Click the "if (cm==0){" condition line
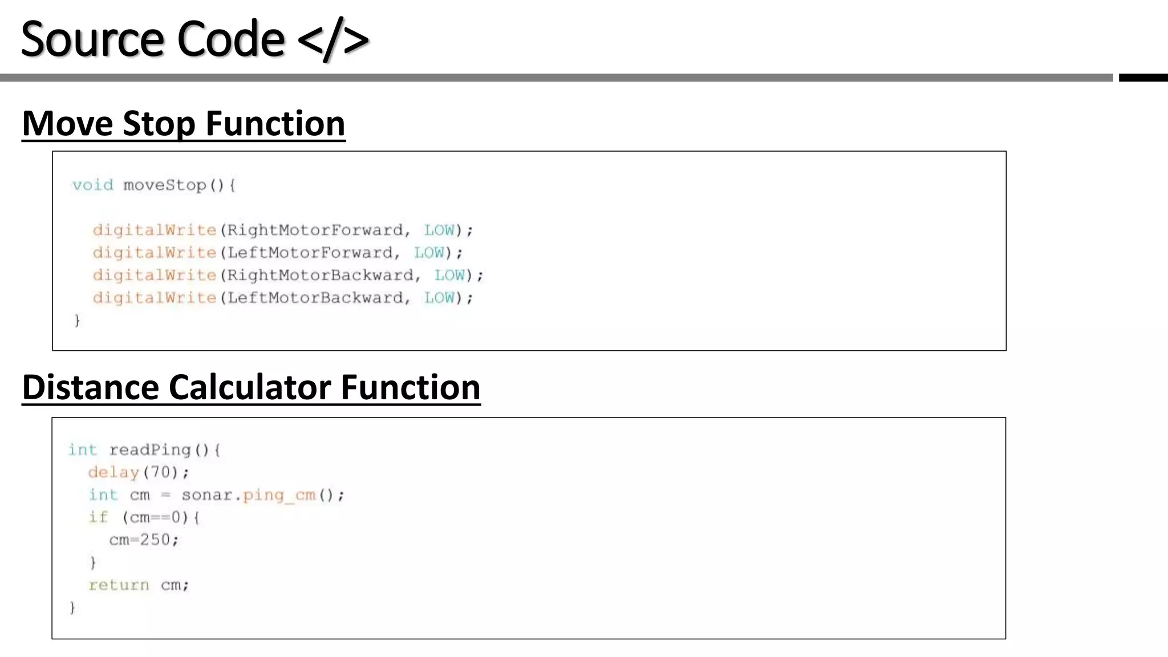 tap(144, 517)
